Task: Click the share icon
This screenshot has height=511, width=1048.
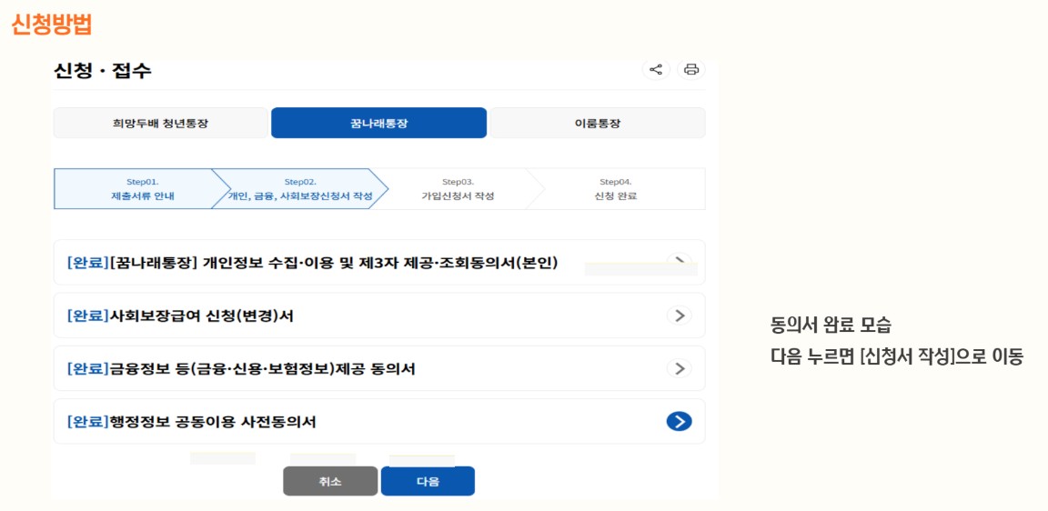Action: tap(656, 69)
